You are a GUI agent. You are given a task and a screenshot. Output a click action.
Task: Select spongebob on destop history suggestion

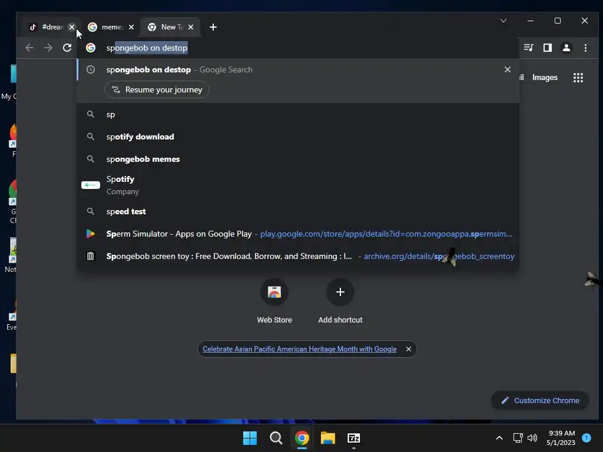(x=298, y=69)
